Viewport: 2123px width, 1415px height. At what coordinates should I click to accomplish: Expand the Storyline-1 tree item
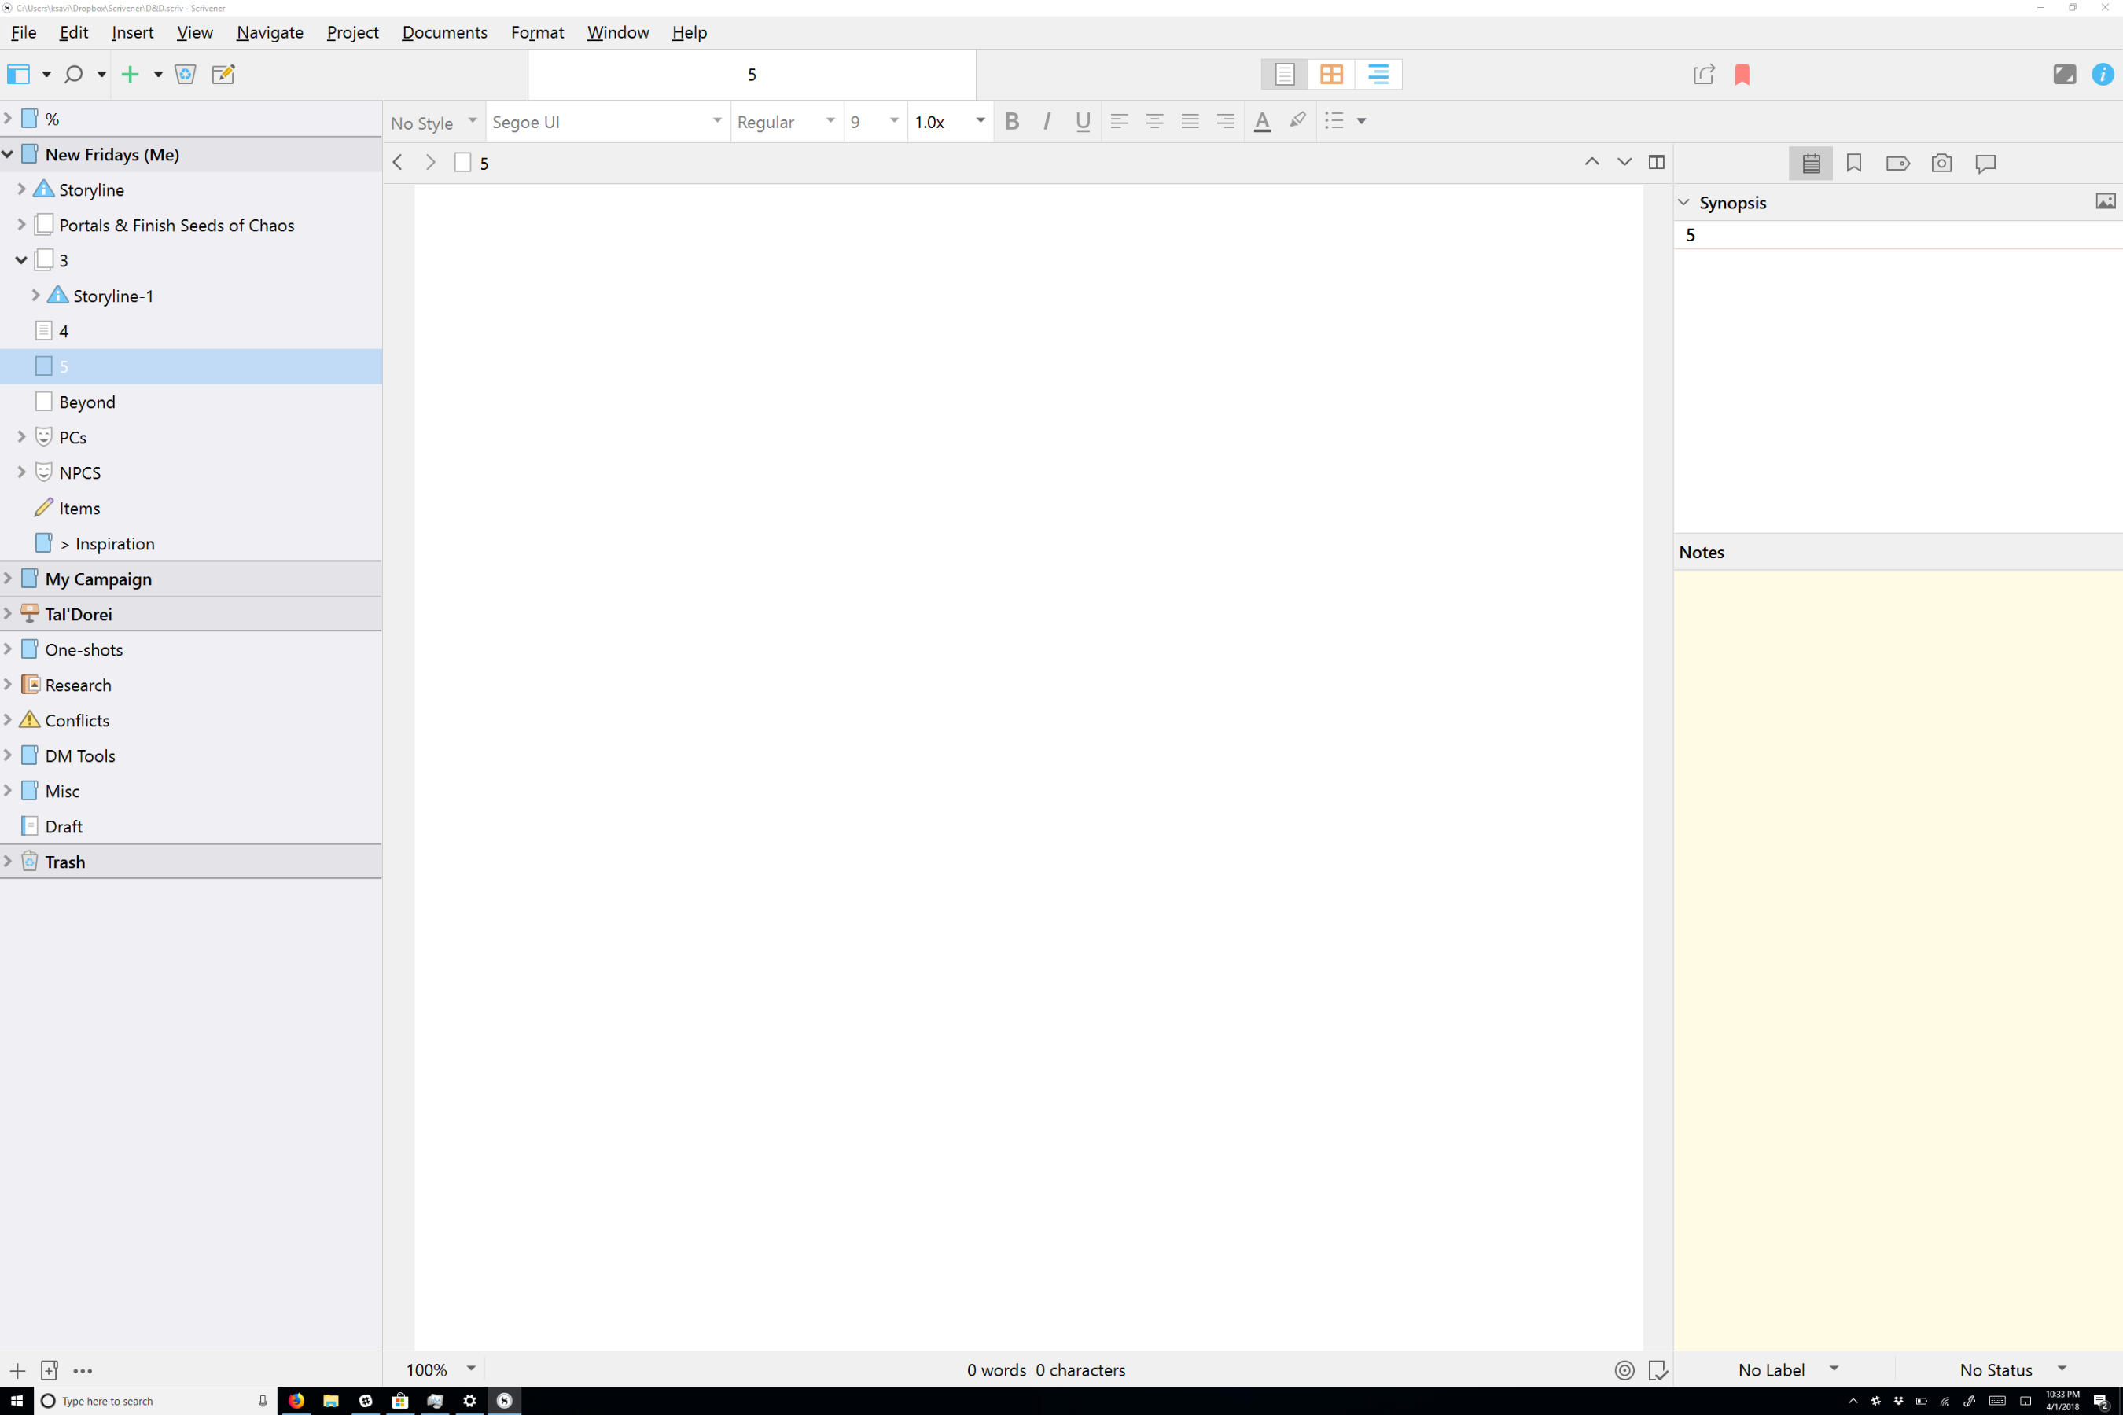(35, 295)
